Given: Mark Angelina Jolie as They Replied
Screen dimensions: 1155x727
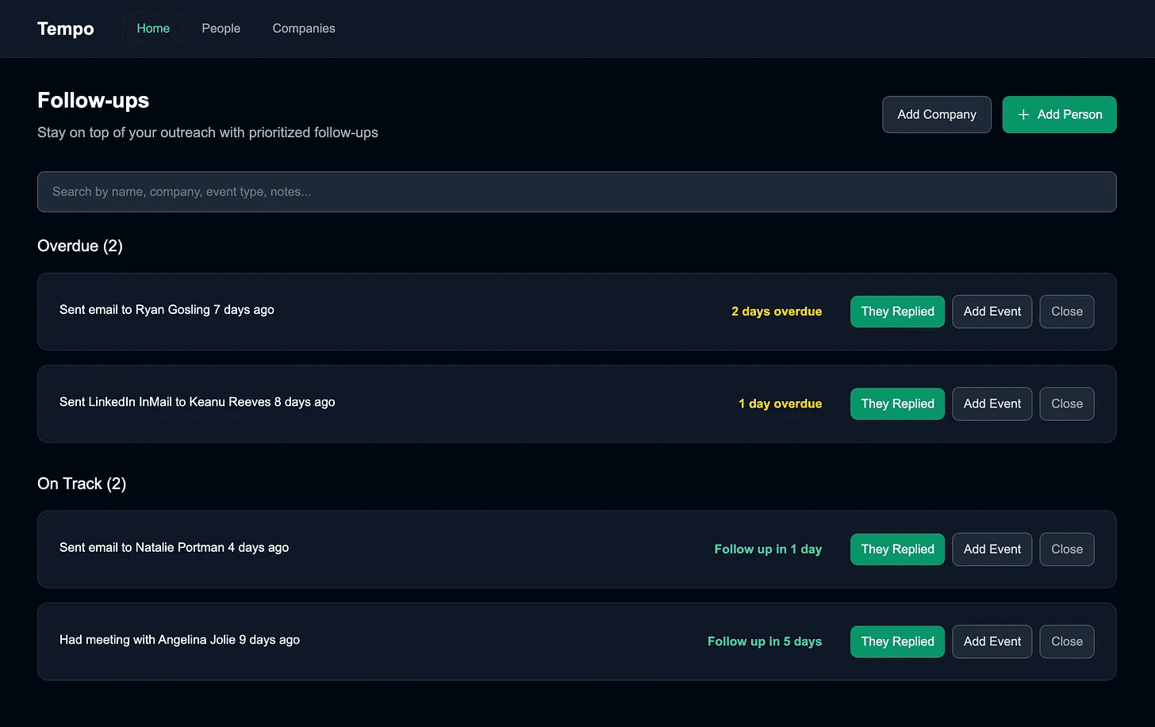Looking at the screenshot, I should (x=897, y=641).
